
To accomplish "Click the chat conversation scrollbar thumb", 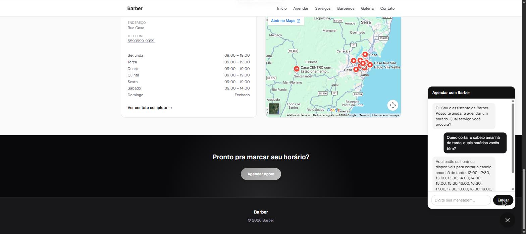I will (513, 138).
